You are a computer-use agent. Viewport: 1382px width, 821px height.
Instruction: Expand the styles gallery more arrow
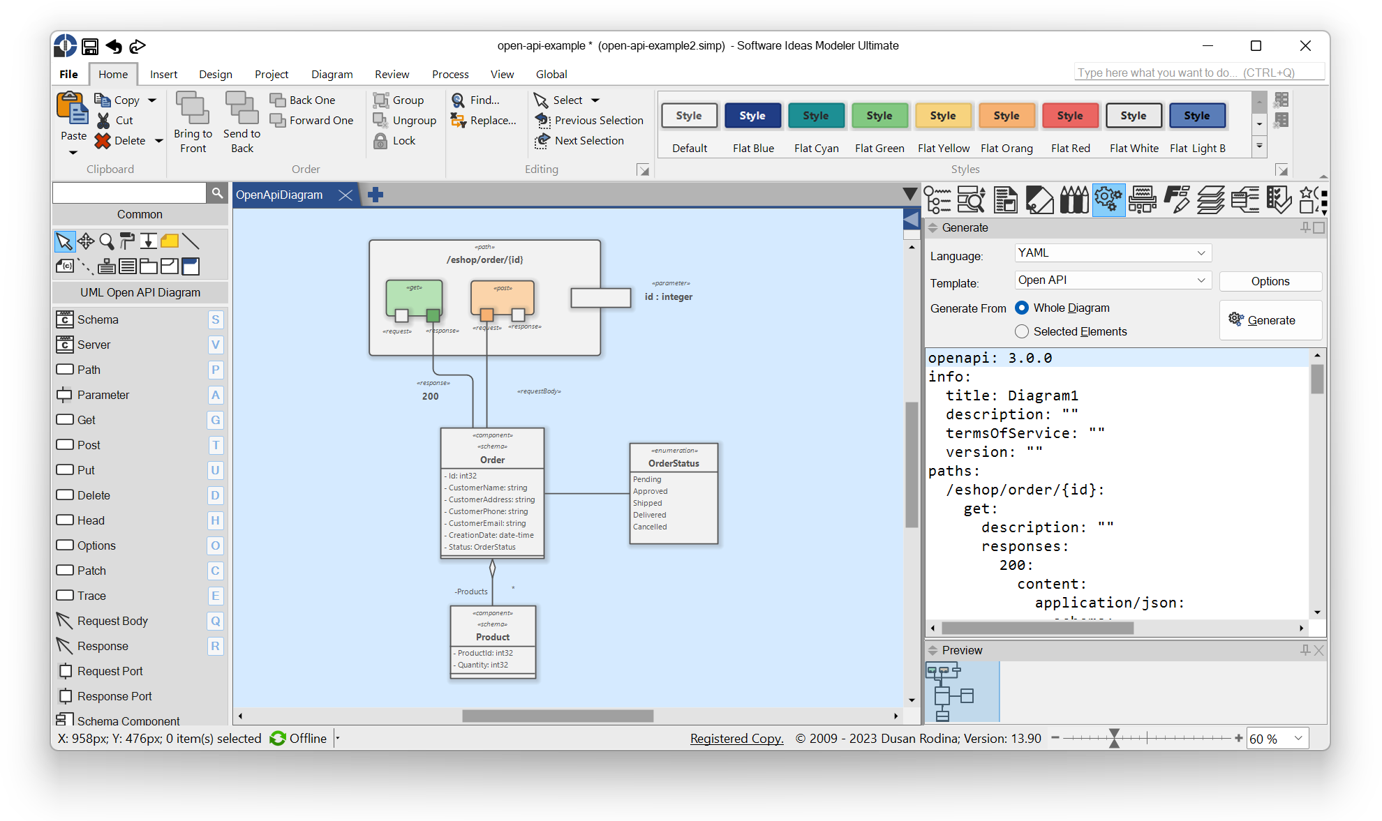(x=1260, y=146)
